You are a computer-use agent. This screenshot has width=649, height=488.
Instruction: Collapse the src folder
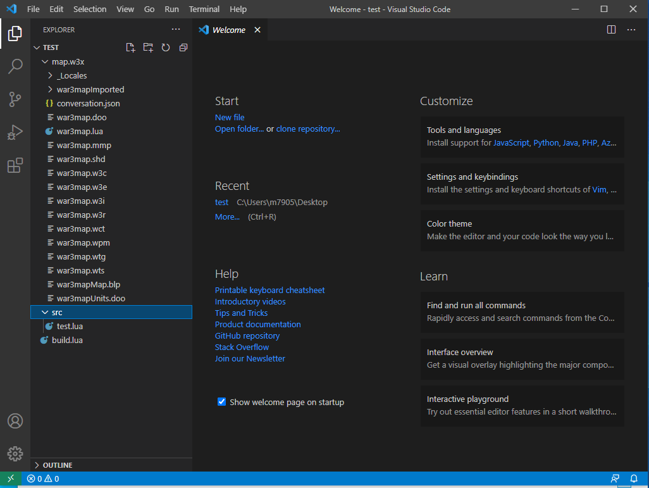point(57,313)
